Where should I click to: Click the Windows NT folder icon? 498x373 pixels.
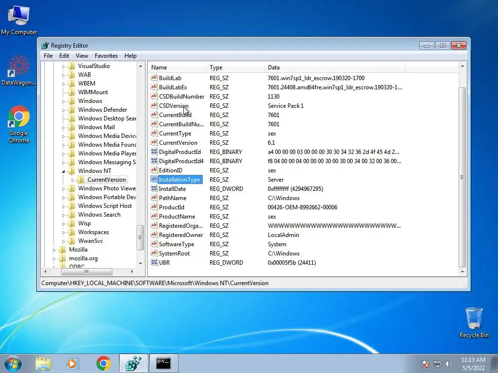click(x=72, y=170)
